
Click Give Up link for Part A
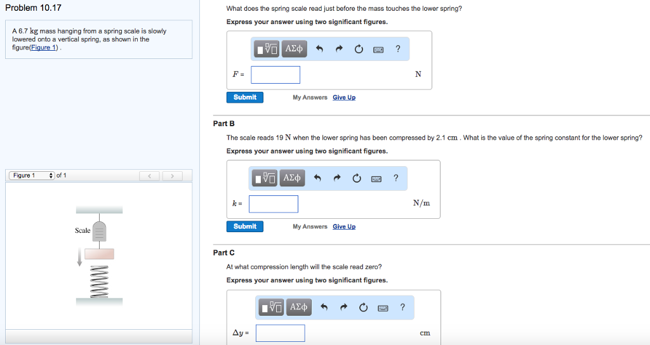point(344,98)
